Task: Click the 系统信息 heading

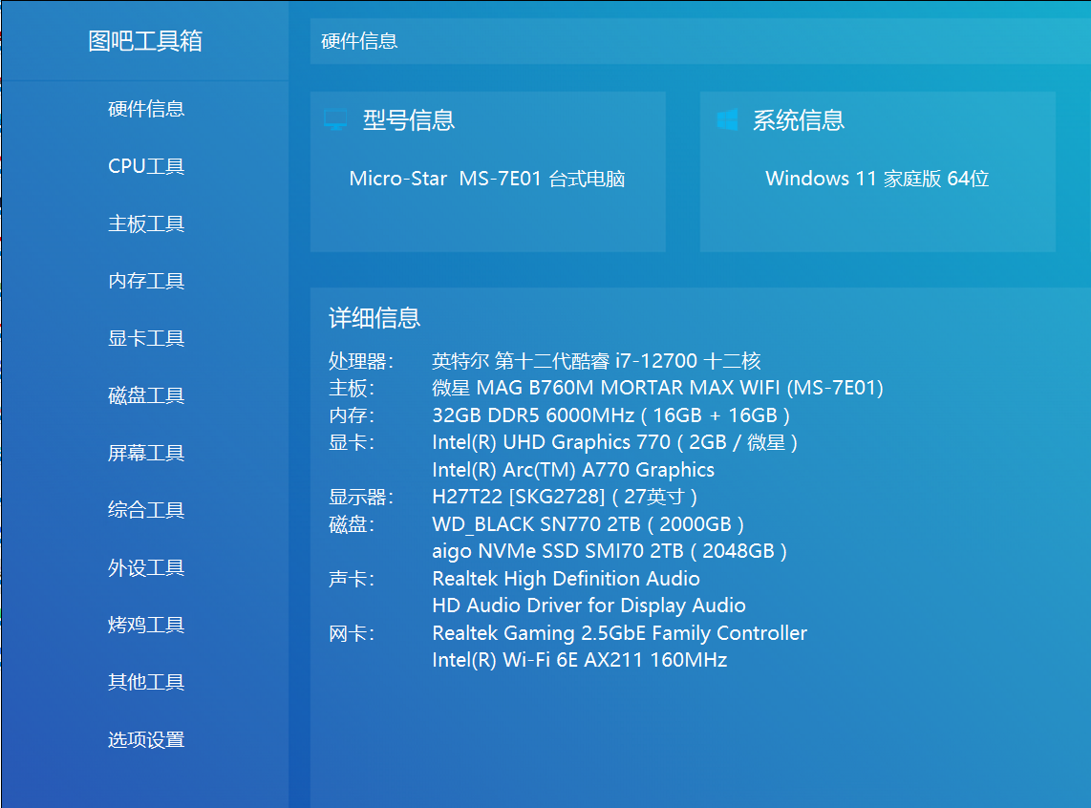Action: pos(799,120)
